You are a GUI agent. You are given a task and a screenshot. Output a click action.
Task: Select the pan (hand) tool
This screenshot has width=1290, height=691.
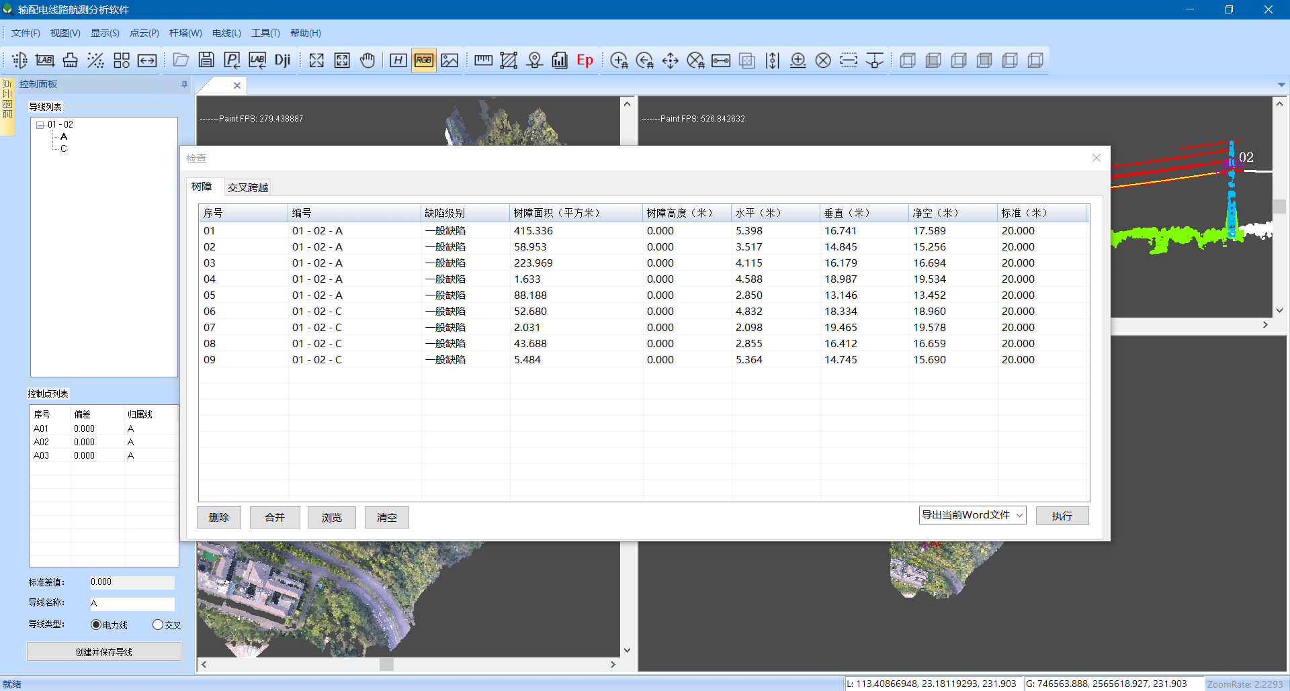[368, 60]
